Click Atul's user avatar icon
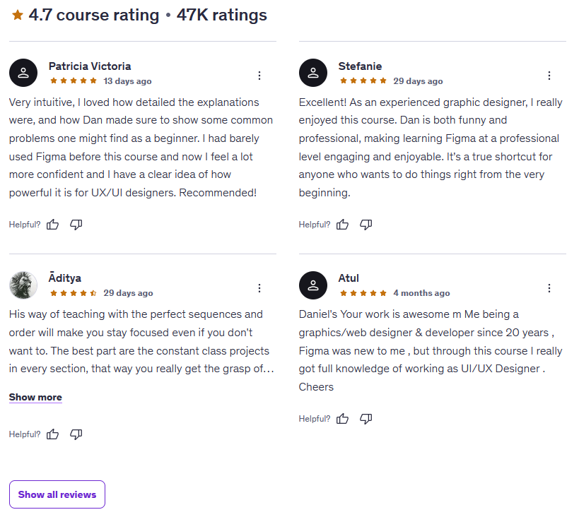The height and width of the screenshot is (517, 579). tap(313, 285)
